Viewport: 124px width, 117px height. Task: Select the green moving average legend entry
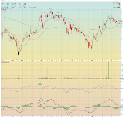click(4, 11)
